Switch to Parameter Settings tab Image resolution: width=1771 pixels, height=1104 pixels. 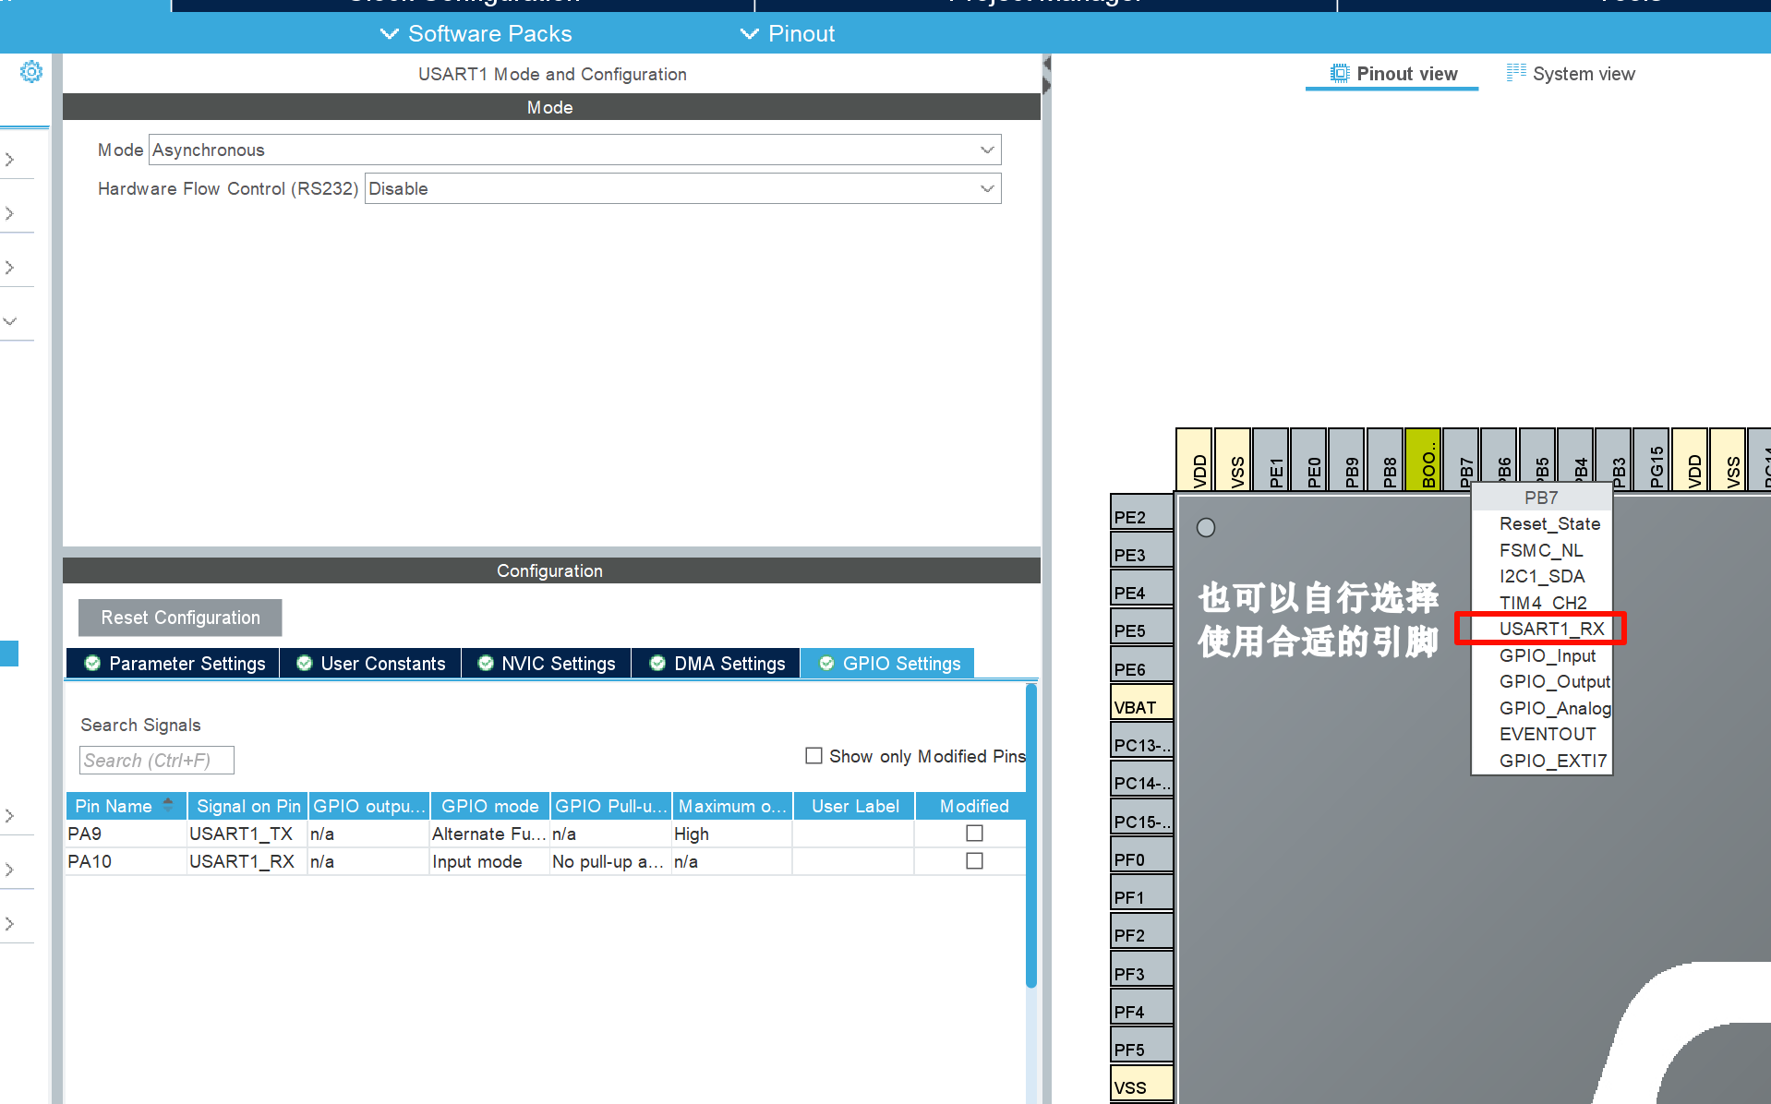tap(175, 664)
